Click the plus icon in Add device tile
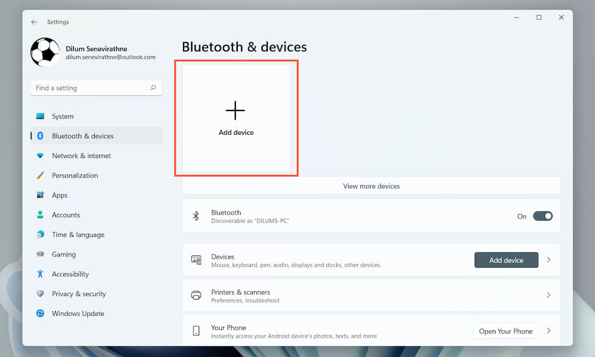 coord(235,110)
